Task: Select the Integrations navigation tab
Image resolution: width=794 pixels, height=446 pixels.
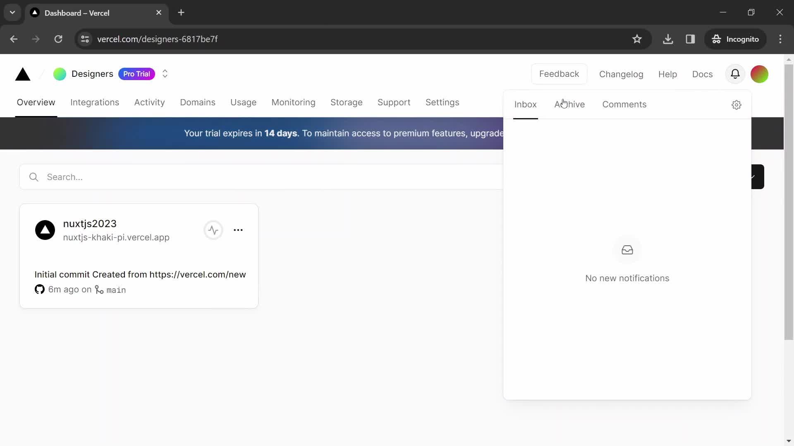Action: 94,102
